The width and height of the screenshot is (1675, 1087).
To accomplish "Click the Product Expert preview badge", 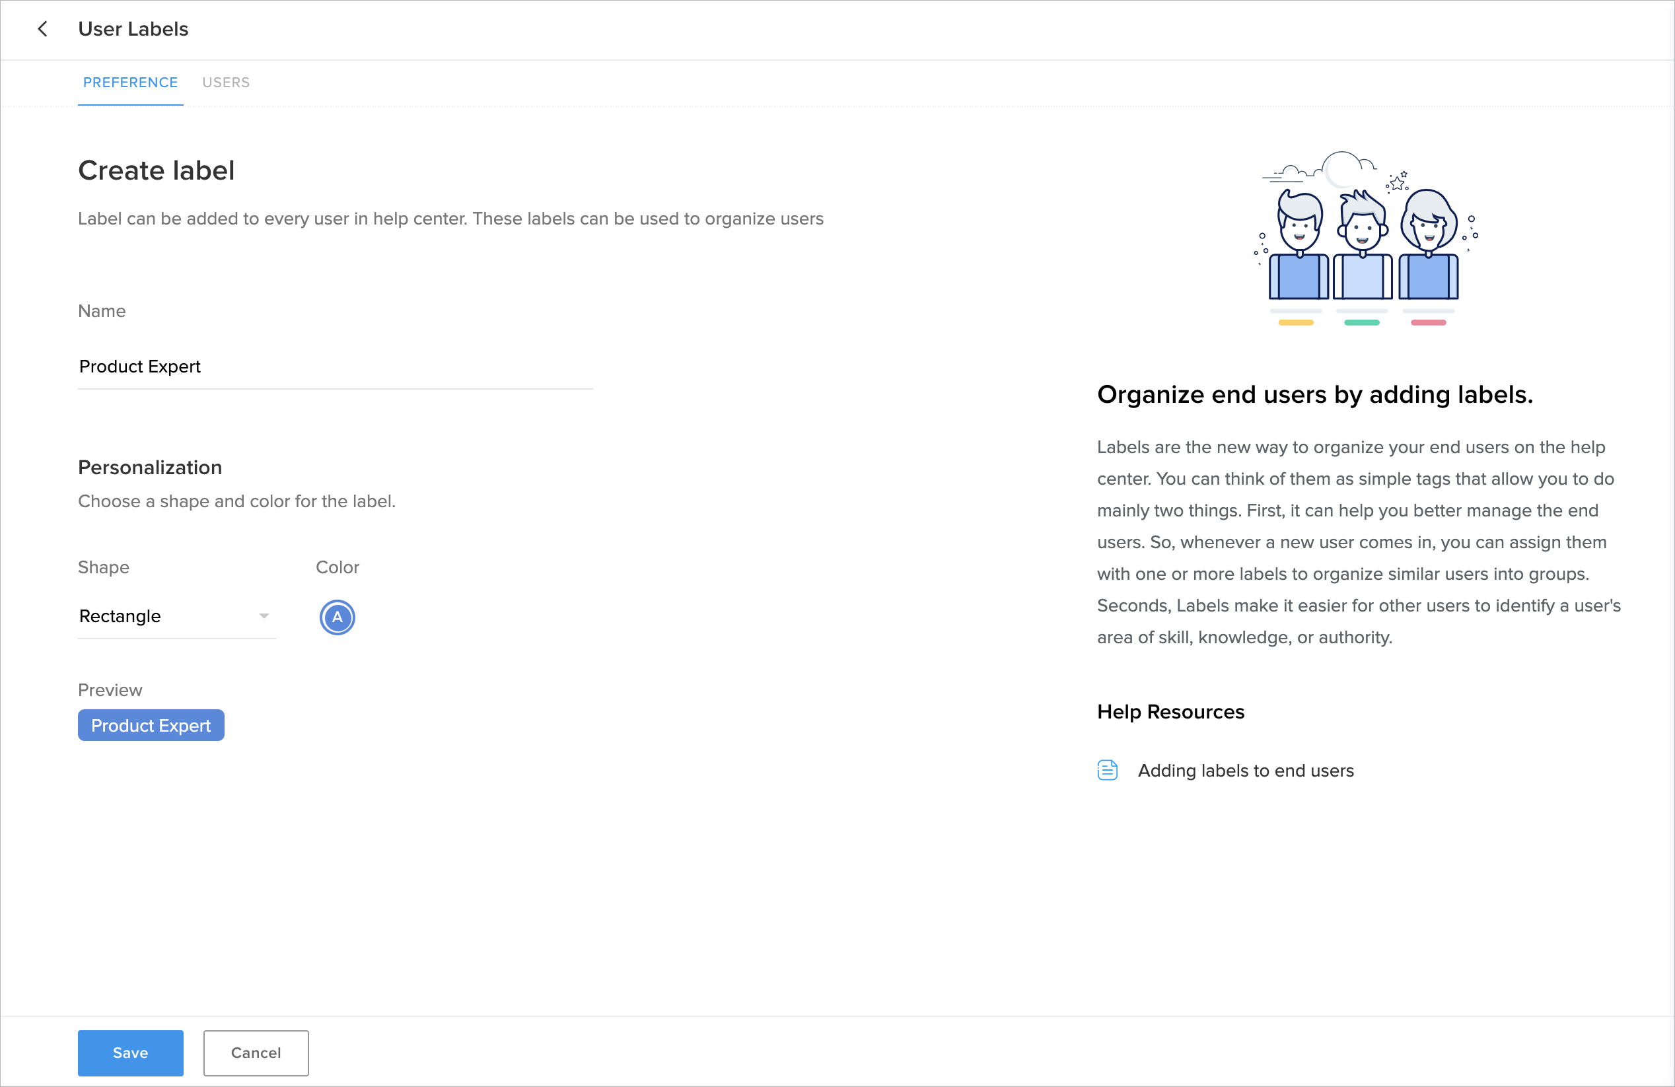I will [x=151, y=725].
